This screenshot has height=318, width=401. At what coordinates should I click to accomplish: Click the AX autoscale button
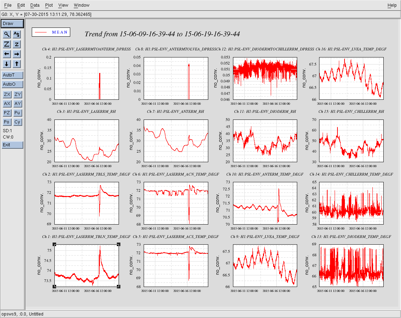pyautogui.click(x=7, y=104)
